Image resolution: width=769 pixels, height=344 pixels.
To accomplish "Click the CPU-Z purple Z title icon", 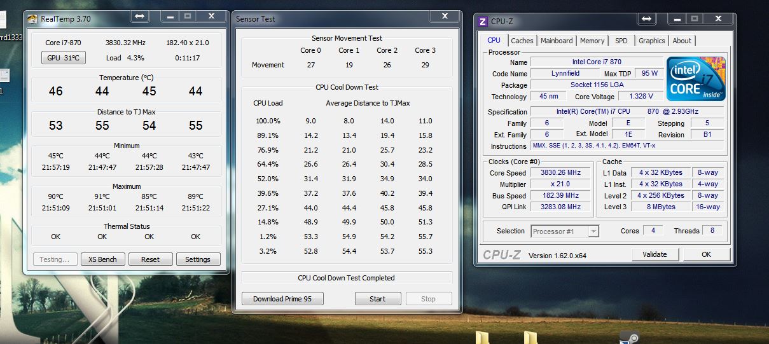I will point(483,21).
